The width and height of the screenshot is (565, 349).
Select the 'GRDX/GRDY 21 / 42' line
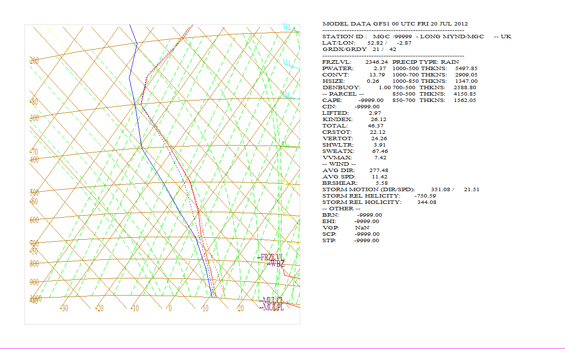359,50
